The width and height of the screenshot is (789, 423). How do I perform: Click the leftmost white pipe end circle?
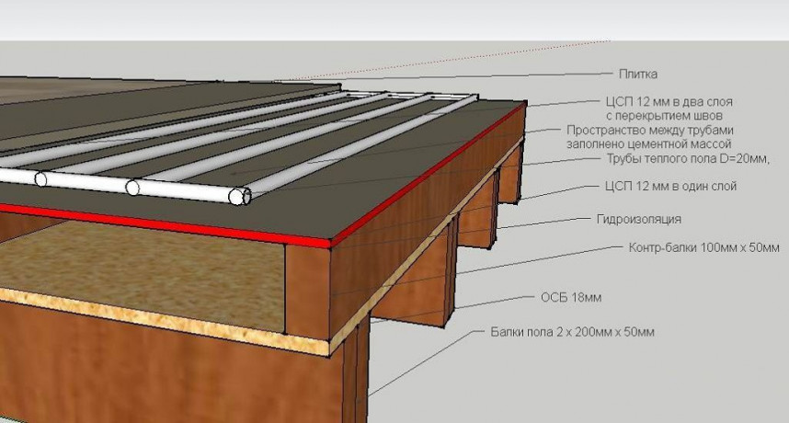pos(40,179)
